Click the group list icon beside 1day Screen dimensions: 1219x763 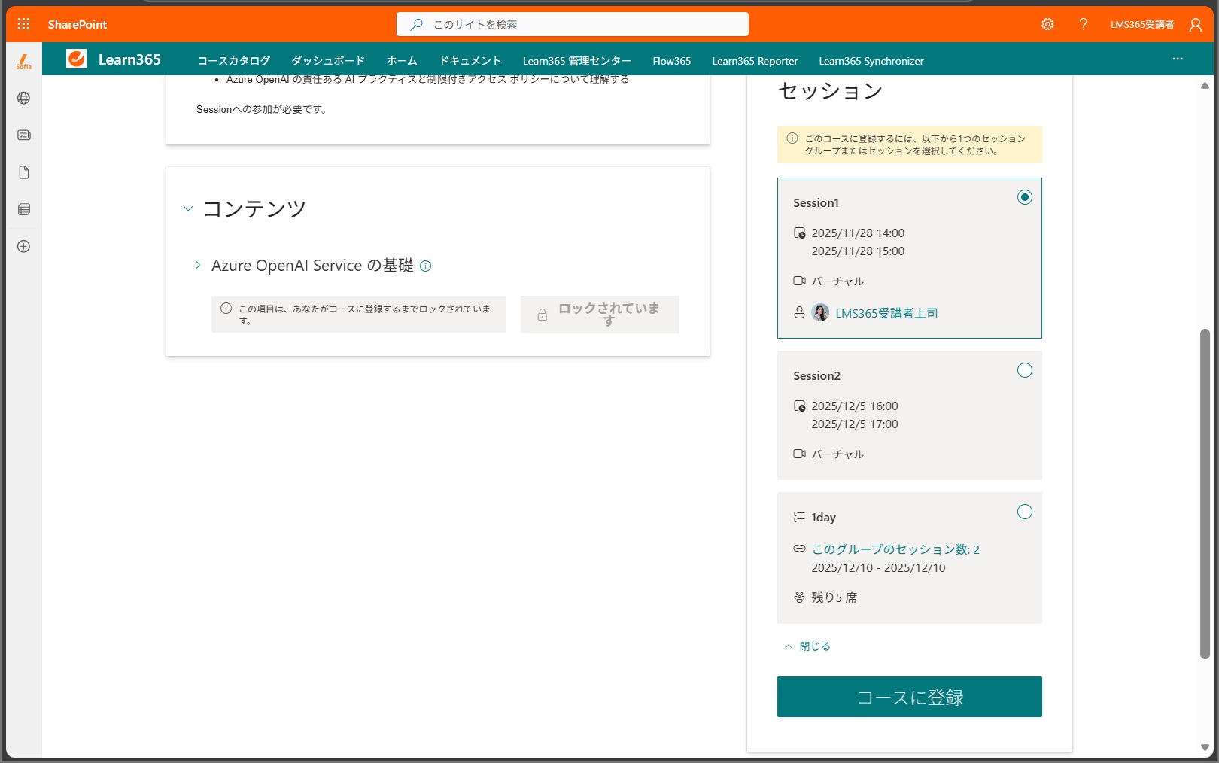[x=800, y=517]
